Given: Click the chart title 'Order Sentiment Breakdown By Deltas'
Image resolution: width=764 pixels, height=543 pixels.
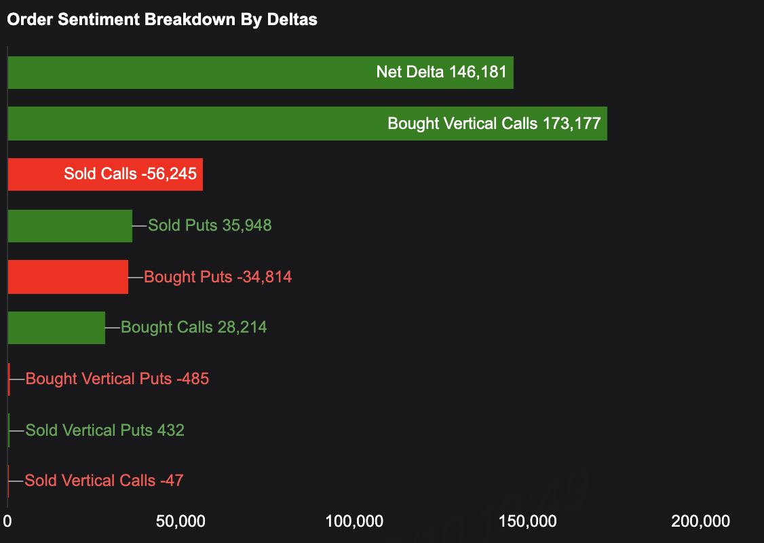Looking at the screenshot, I should click(162, 20).
